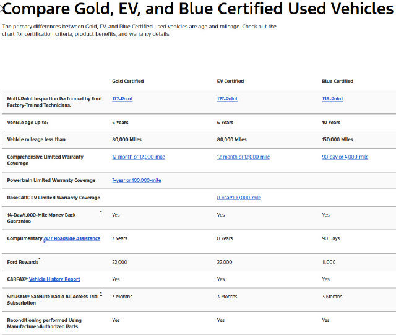Click the BaseCARE EV Limited Warranty Coverage label
Viewport: 396px width, 335px height.
(54, 198)
